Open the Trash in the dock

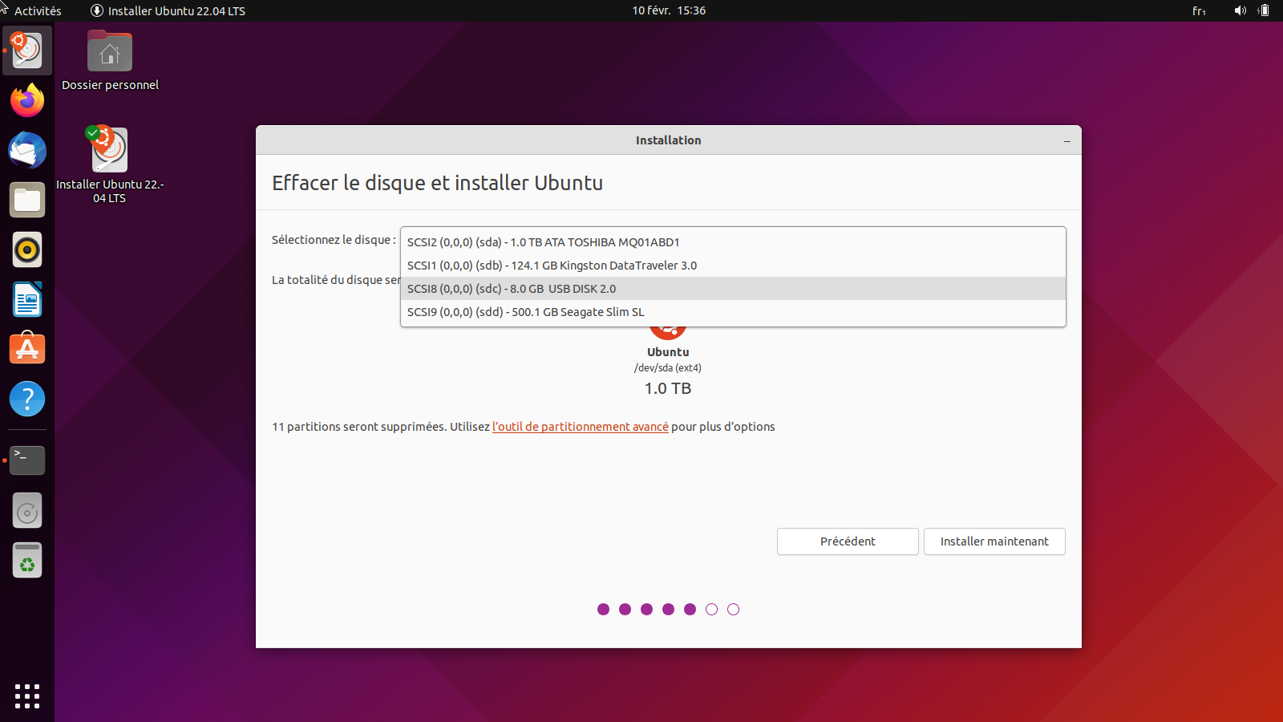(x=27, y=561)
